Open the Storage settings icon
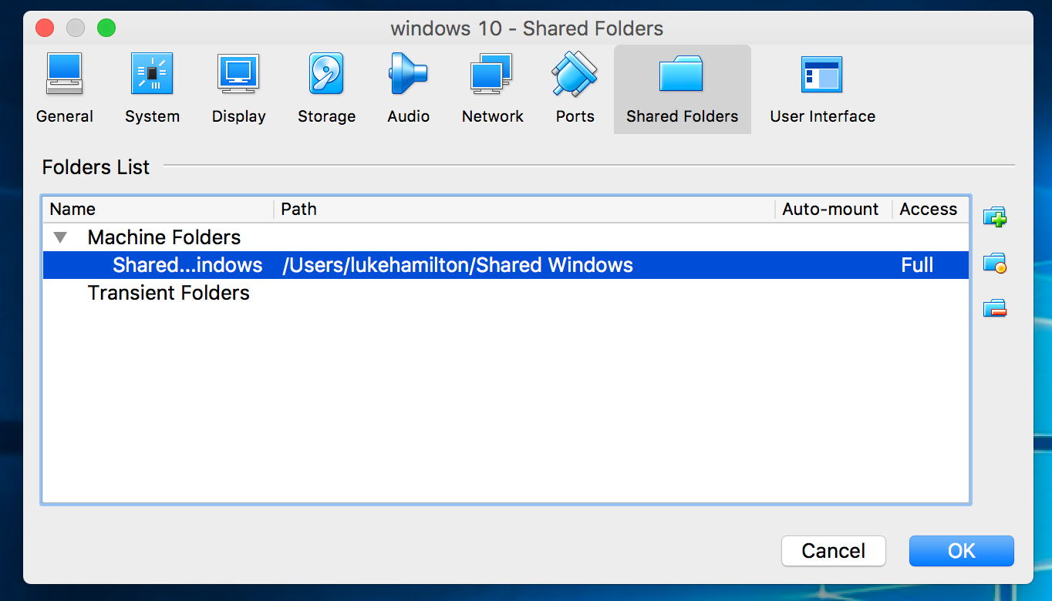Viewport: 1052px width, 601px height. pos(326,74)
